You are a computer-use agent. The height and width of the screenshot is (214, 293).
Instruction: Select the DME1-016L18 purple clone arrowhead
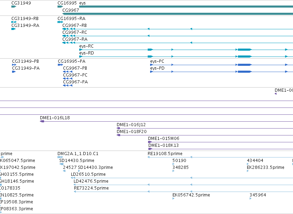(42, 121)
